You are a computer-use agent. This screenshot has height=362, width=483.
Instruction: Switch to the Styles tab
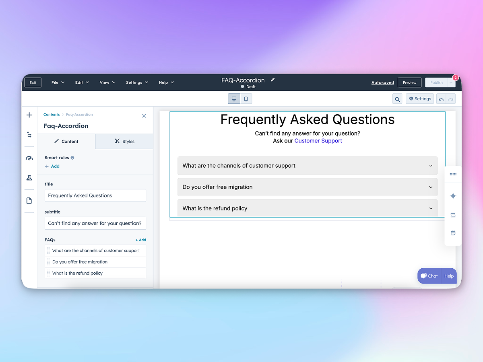124,141
